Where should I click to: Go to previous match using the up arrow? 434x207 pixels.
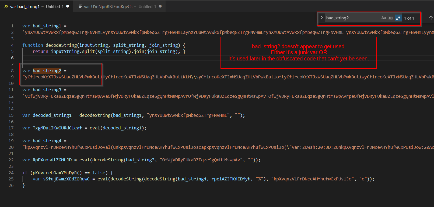431,18
